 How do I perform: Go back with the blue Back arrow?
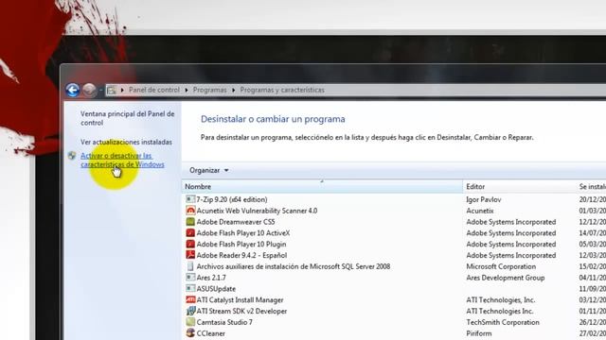73,91
